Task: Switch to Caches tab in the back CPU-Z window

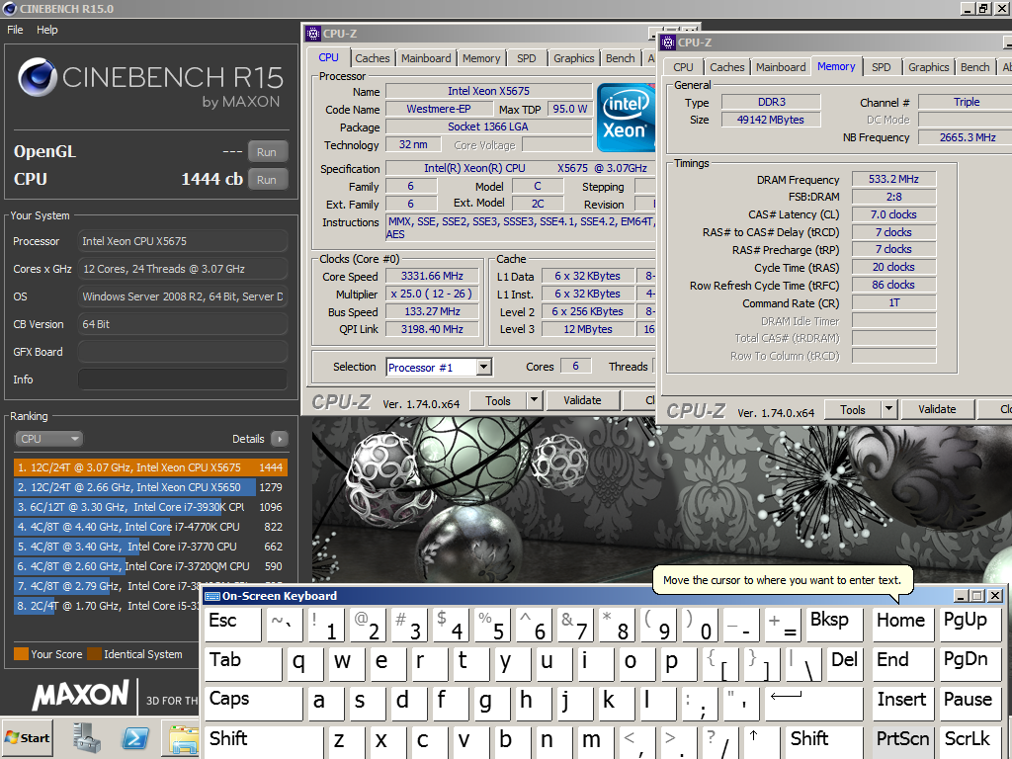Action: click(373, 58)
